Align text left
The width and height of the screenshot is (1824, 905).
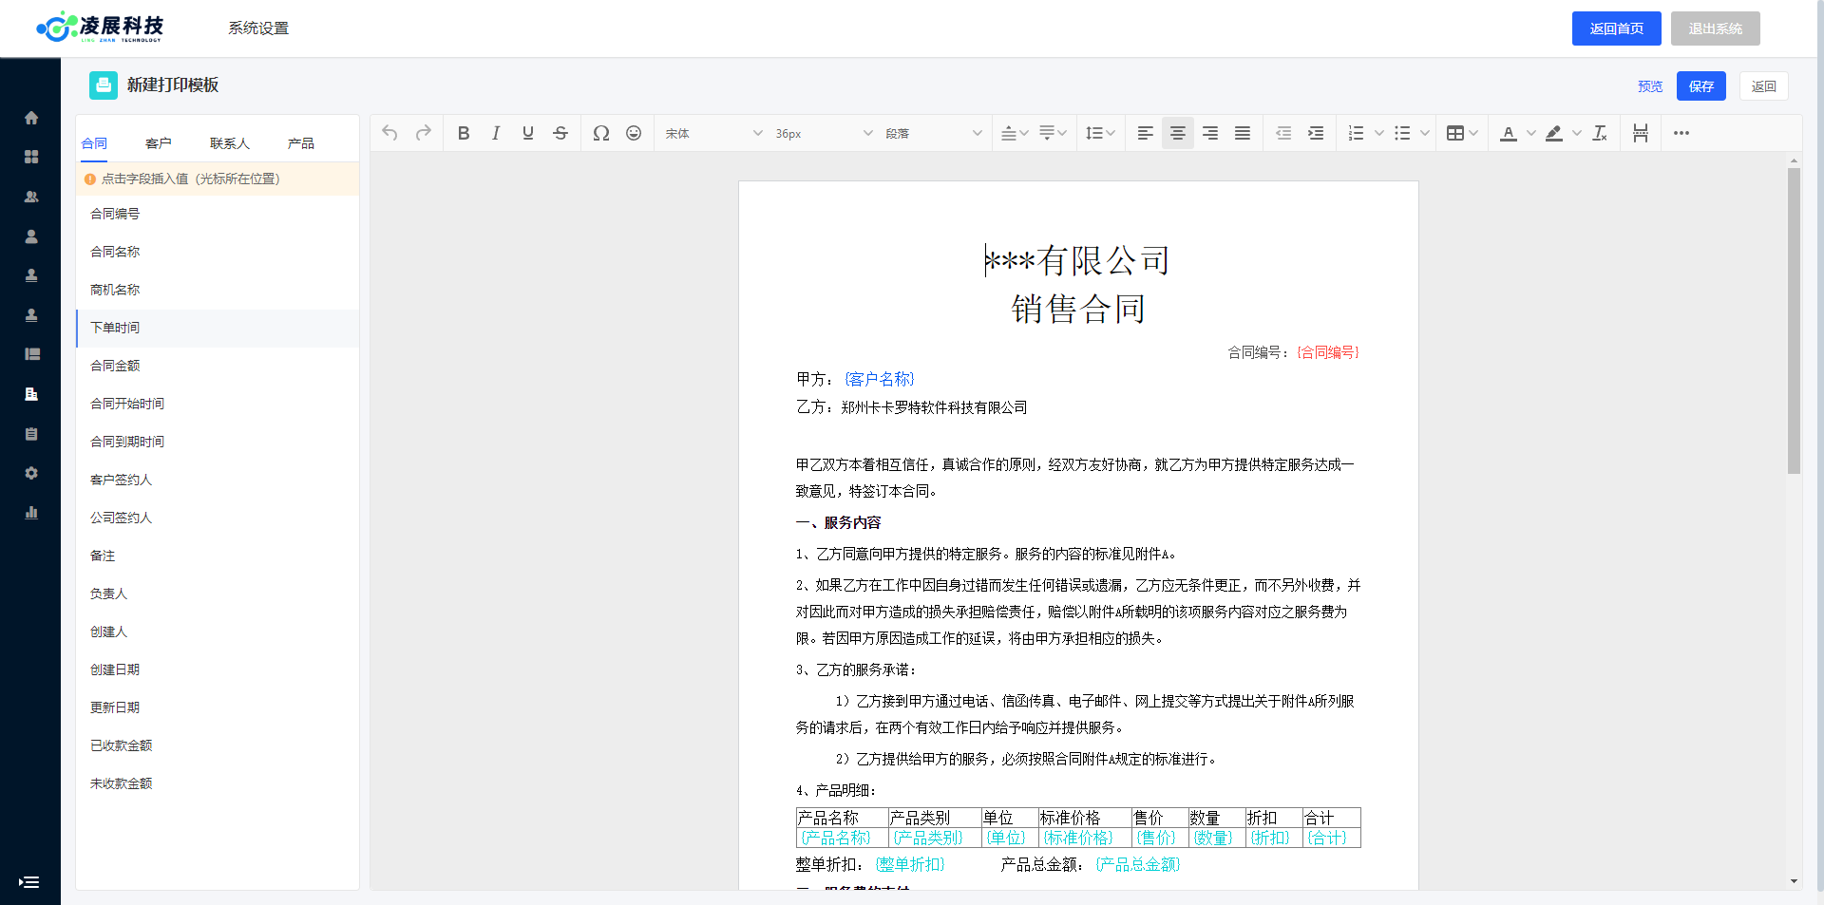[1146, 133]
